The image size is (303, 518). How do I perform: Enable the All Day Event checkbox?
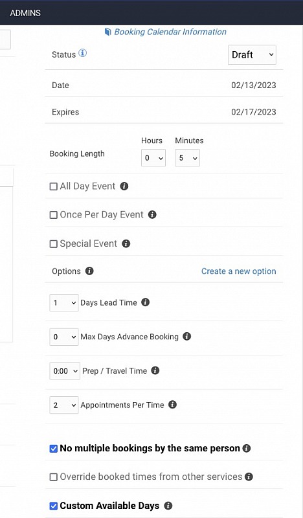tap(53, 186)
